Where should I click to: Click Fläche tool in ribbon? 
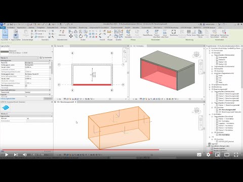tap(189, 33)
